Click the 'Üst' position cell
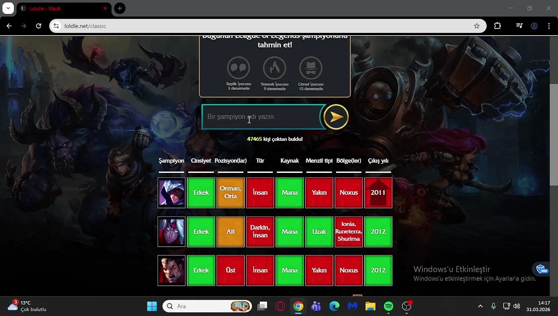The height and width of the screenshot is (316, 558). click(230, 270)
